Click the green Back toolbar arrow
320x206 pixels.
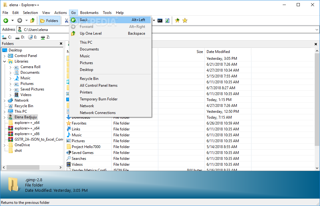pyautogui.click(x=6, y=20)
